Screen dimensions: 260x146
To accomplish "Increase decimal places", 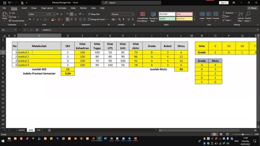I will point(128,19).
